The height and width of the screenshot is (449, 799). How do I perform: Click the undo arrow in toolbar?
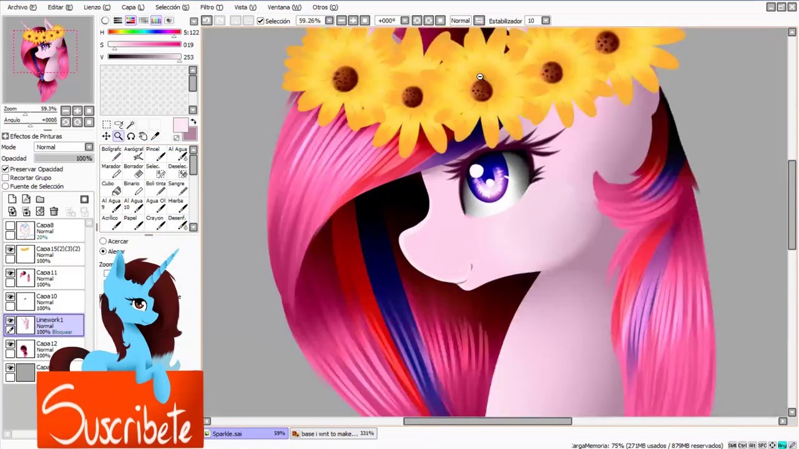(207, 21)
